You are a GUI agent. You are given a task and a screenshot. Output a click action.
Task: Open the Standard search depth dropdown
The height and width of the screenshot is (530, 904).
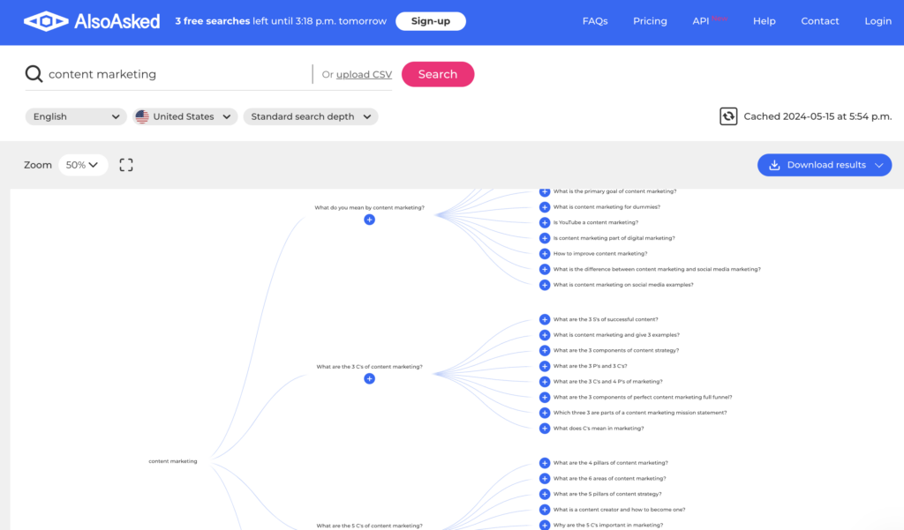pyautogui.click(x=311, y=116)
